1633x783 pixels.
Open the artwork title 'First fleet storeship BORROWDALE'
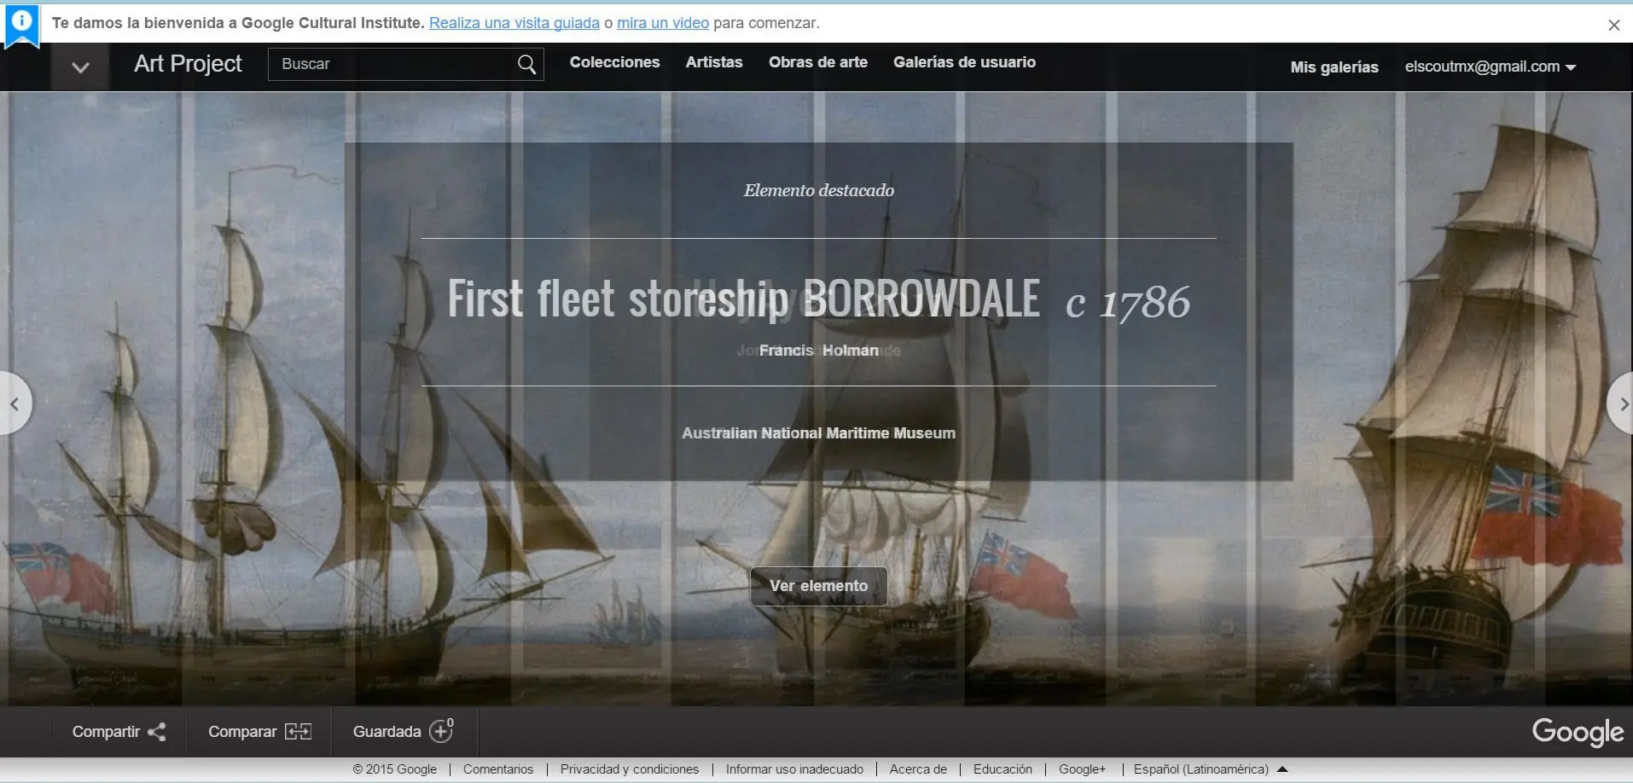pos(743,299)
